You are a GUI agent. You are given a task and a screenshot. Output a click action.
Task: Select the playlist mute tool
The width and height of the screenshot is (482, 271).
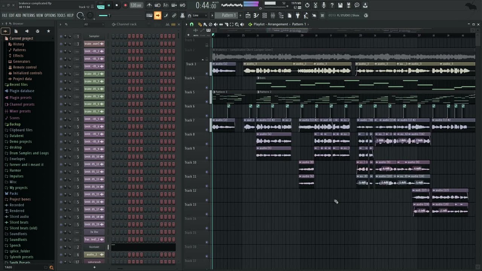click(x=216, y=24)
